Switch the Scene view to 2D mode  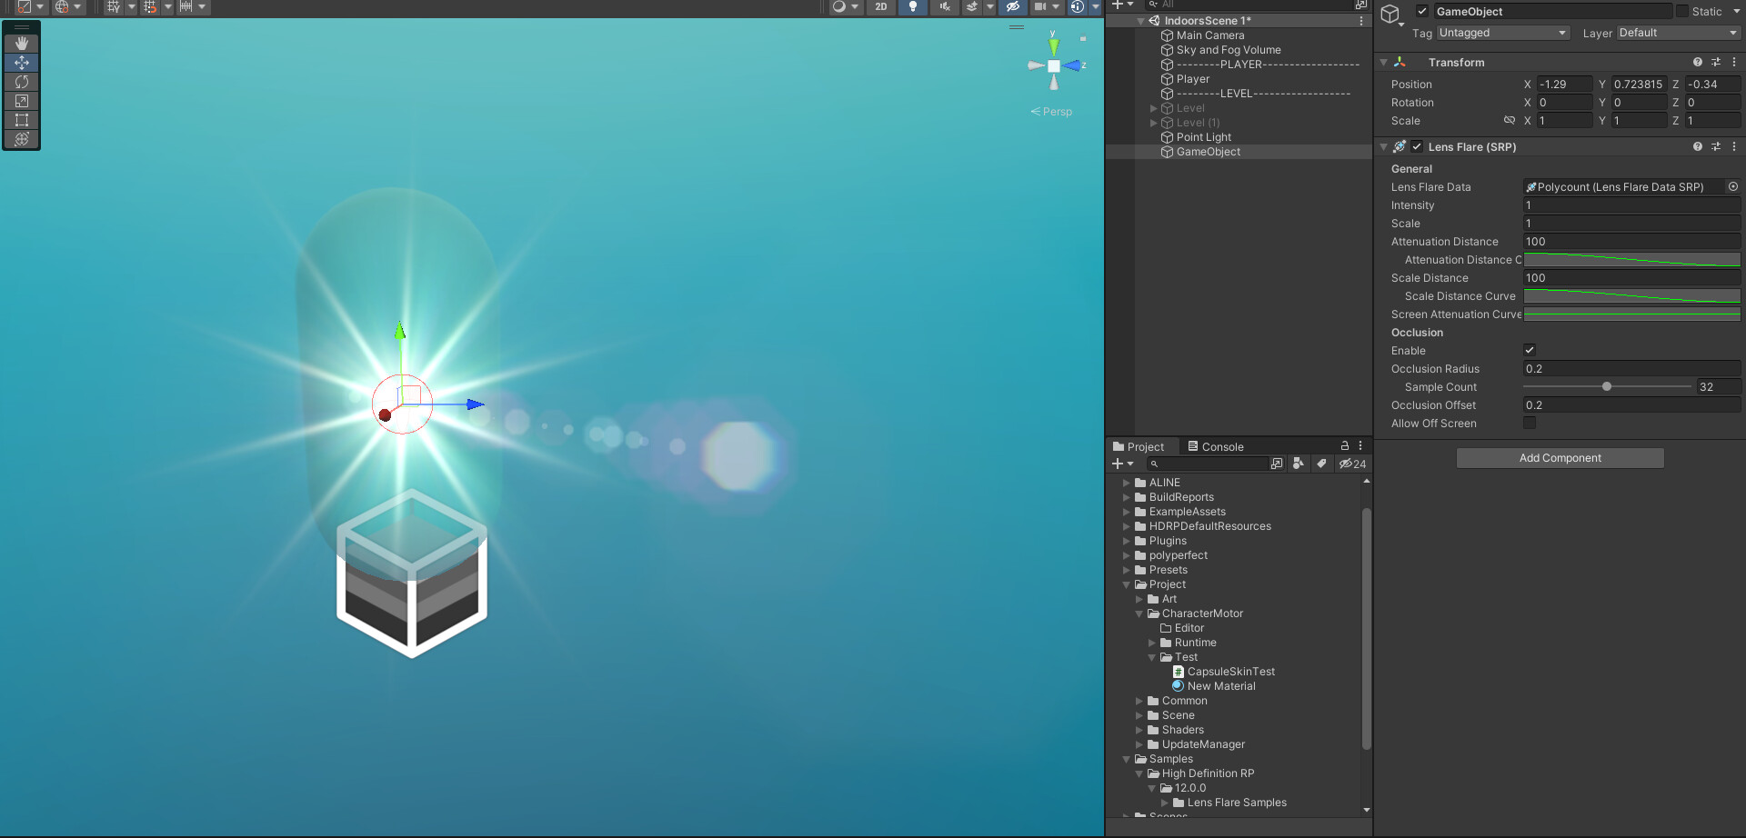(x=880, y=6)
